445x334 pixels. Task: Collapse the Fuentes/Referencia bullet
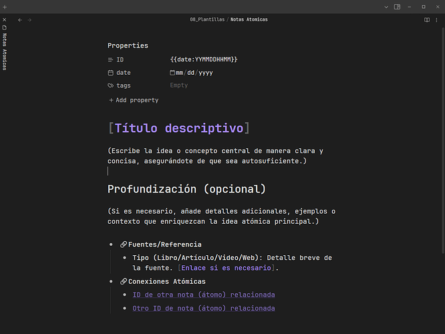click(111, 244)
